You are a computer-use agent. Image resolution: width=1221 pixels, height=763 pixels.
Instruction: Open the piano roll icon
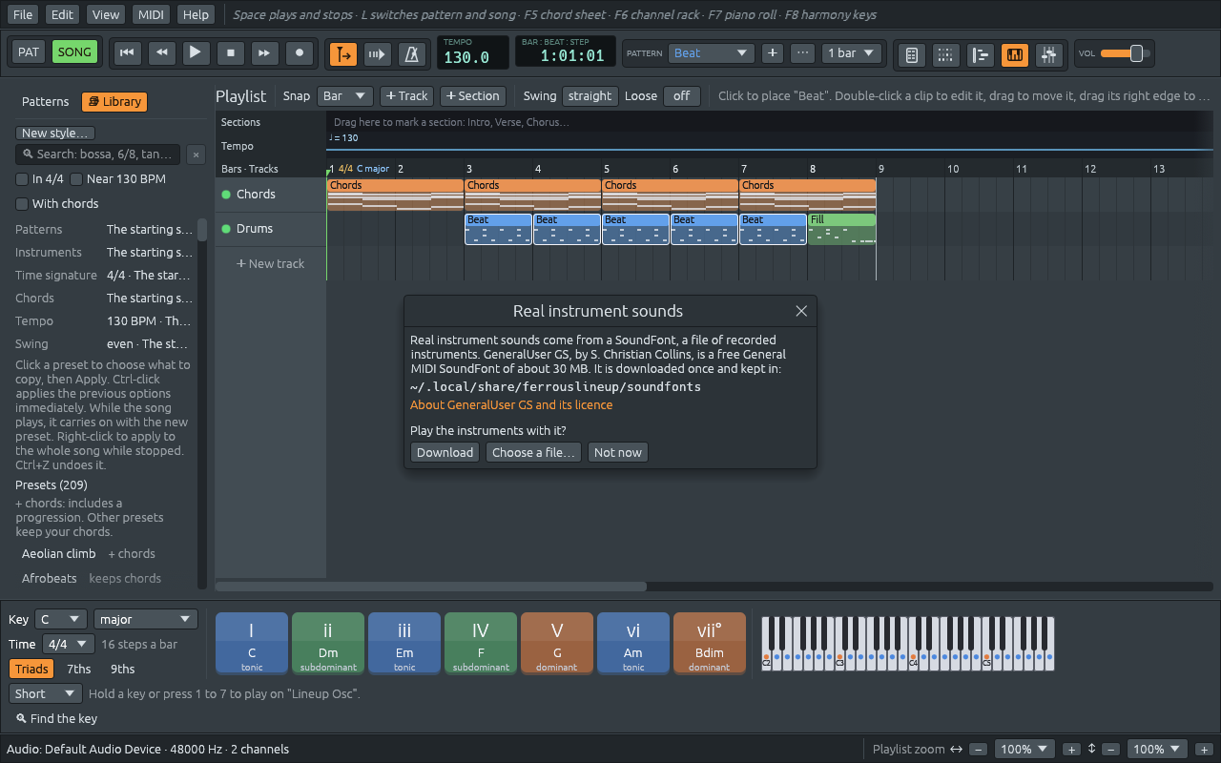[980, 55]
